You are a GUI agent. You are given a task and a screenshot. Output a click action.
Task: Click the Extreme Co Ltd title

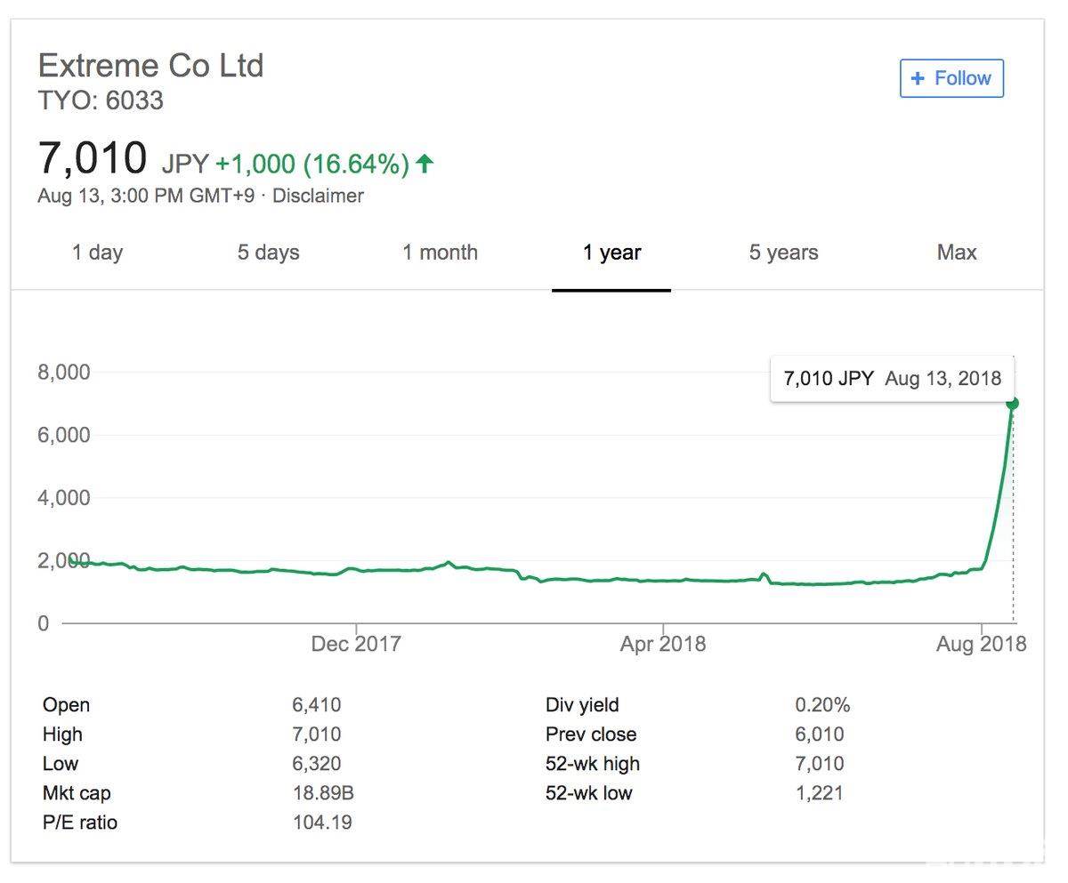(150, 66)
